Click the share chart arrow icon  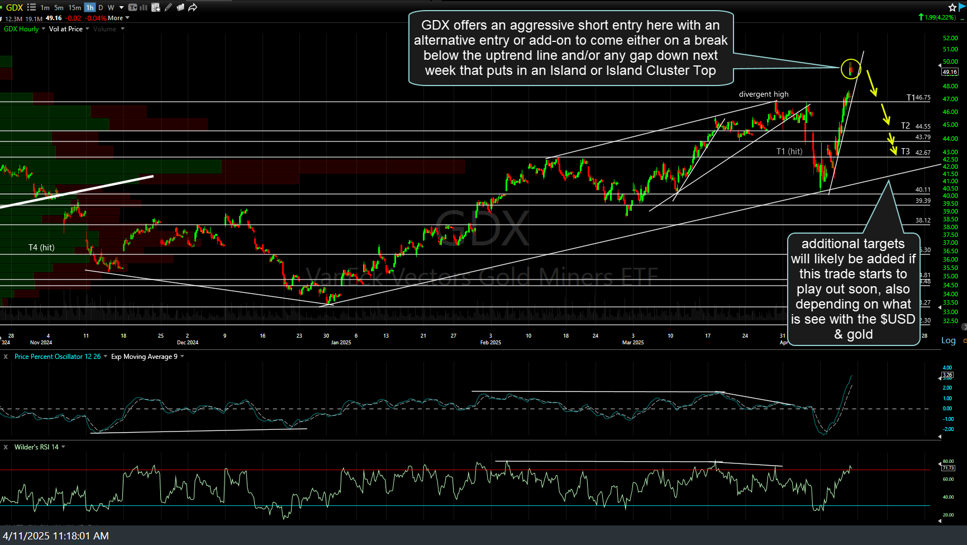192,7
